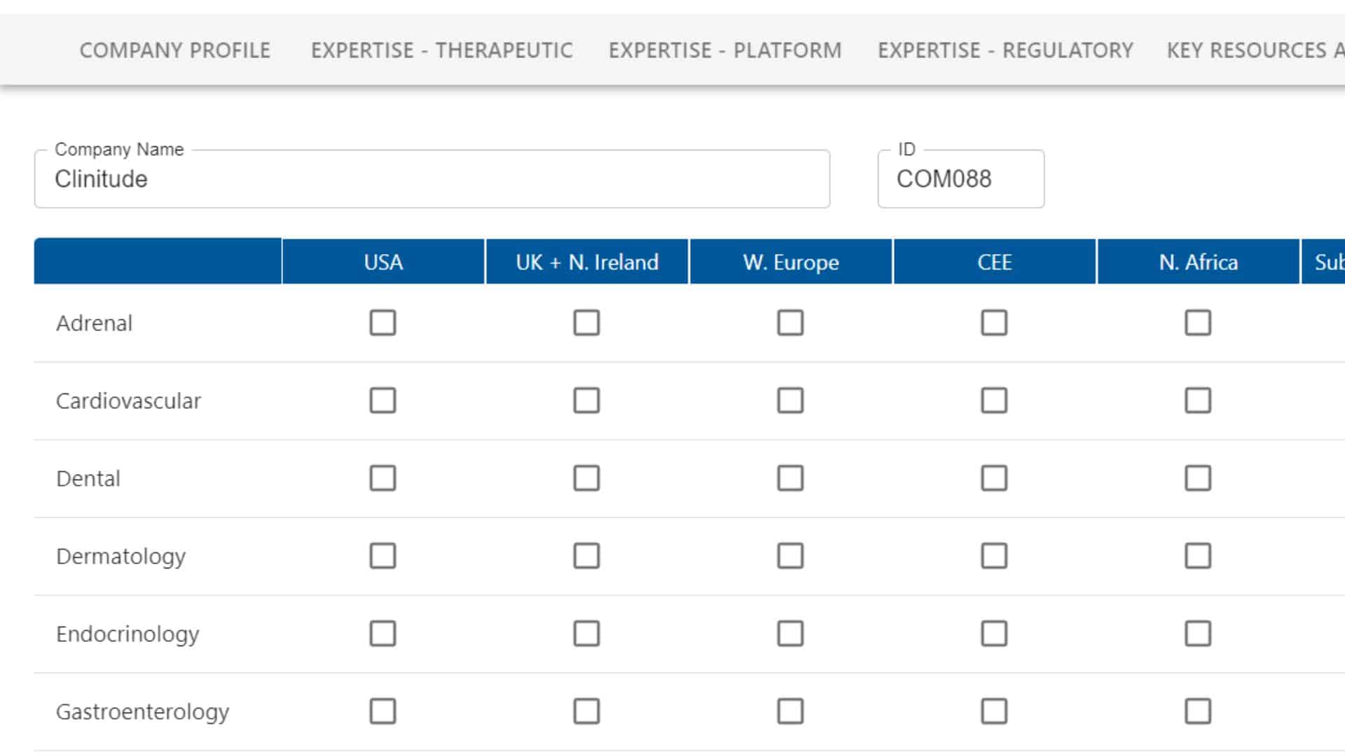This screenshot has height=756, width=1345.
Task: Enable Dental checkbox under CEE column
Action: (x=994, y=477)
